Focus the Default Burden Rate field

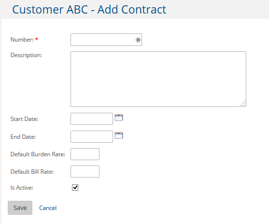pyautogui.click(x=85, y=154)
